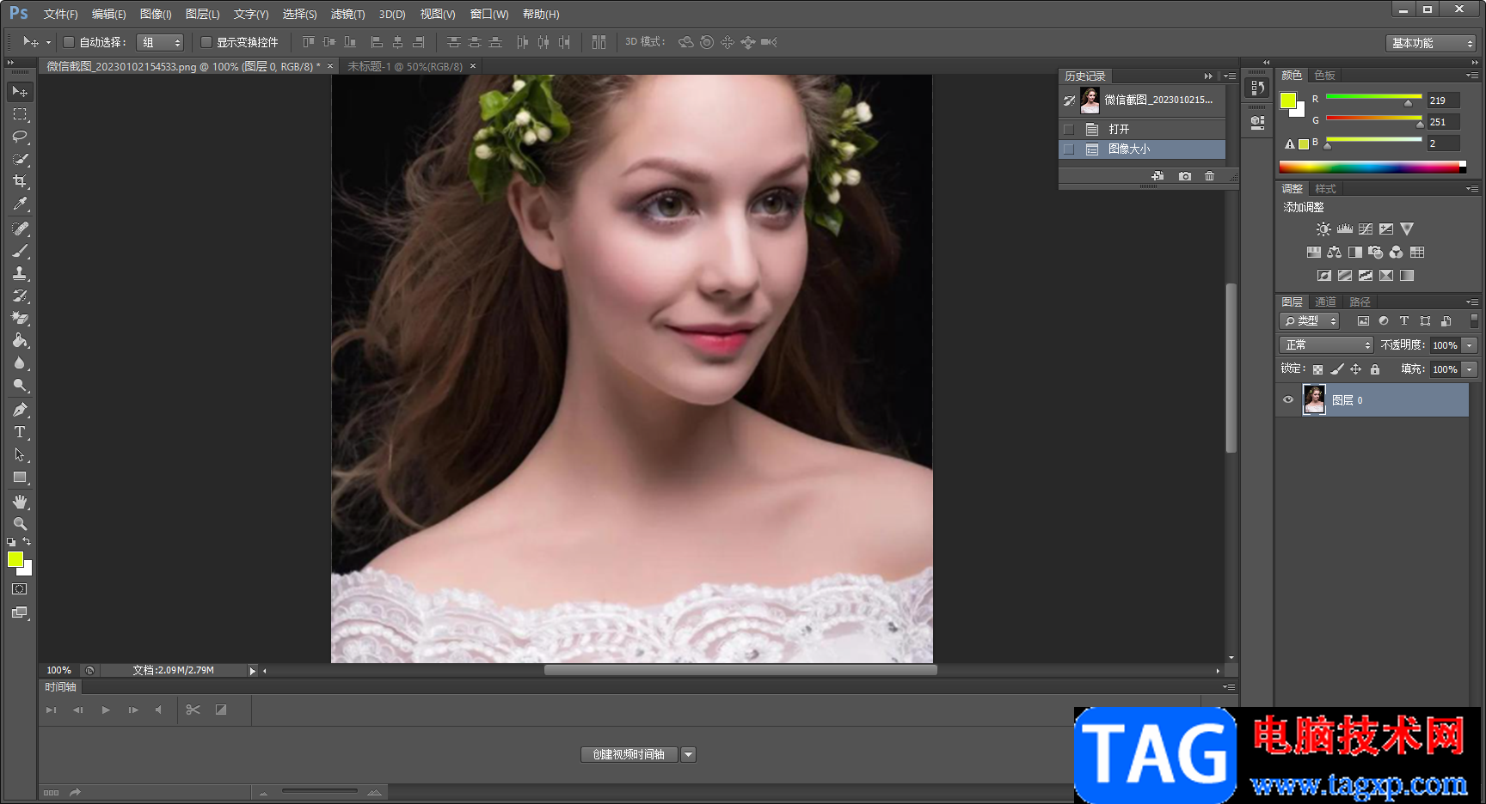The image size is (1486, 804).
Task: Open the 正常 blend mode dropdown
Action: pyautogui.click(x=1326, y=344)
